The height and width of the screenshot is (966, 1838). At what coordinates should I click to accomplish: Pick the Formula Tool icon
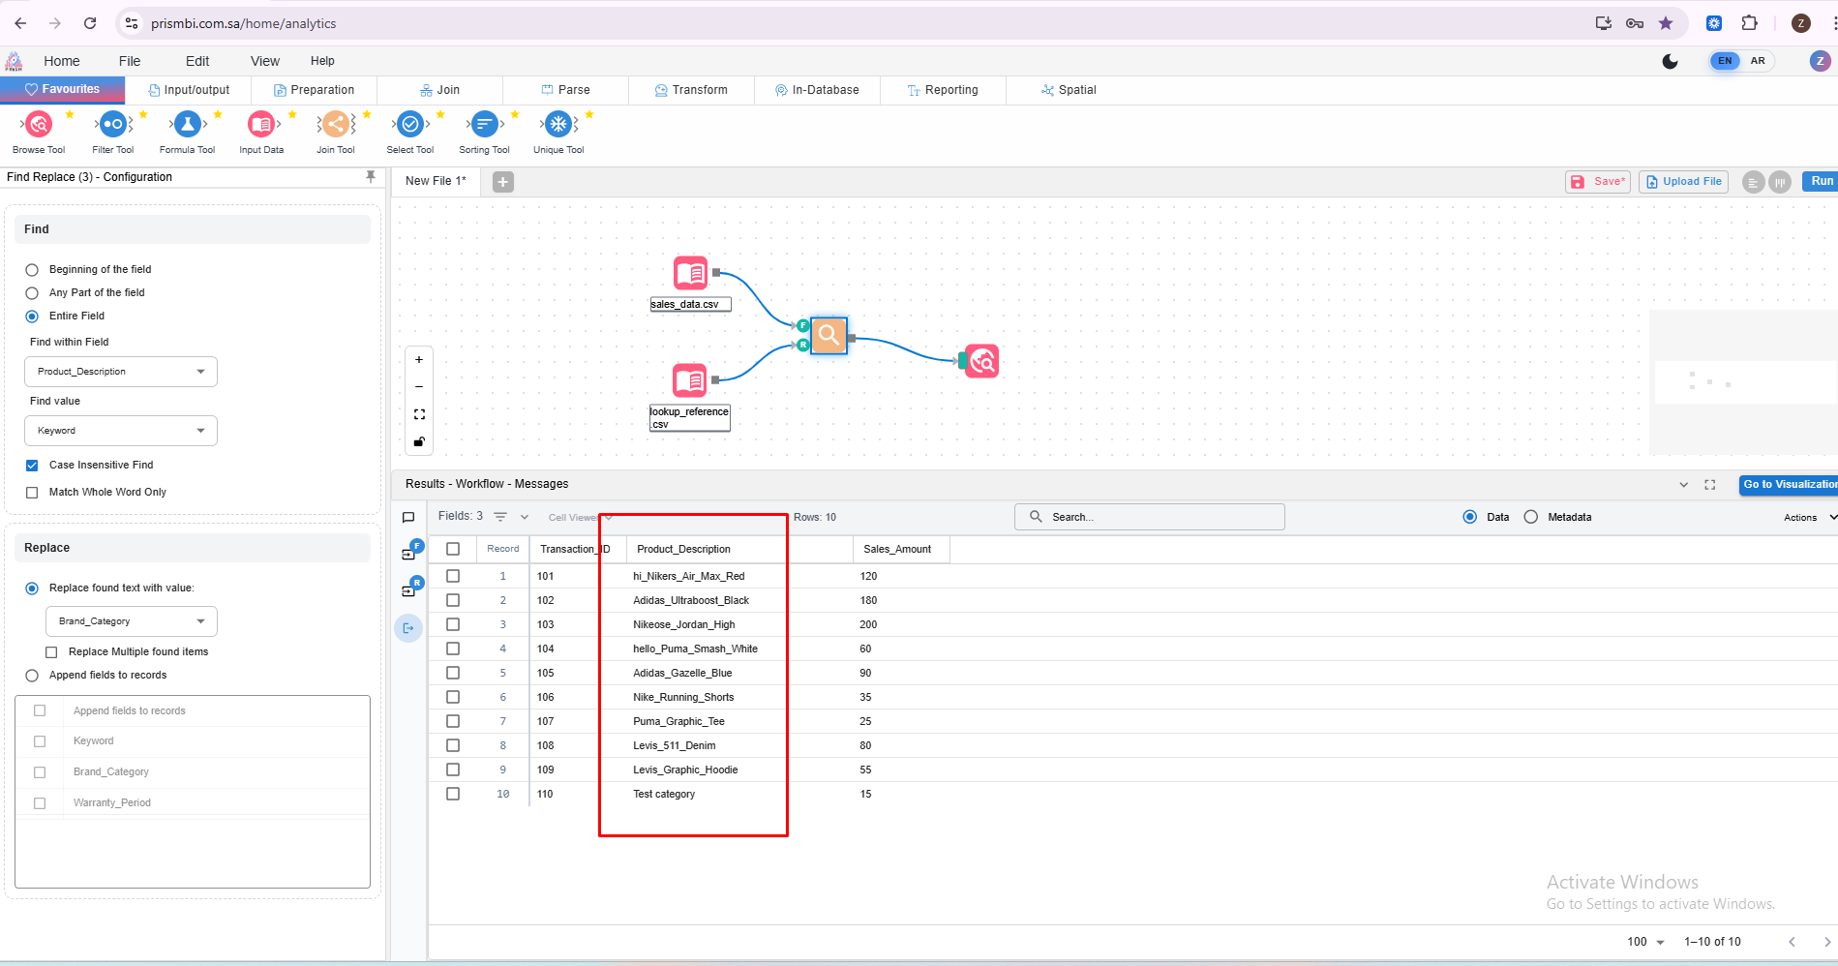187,125
